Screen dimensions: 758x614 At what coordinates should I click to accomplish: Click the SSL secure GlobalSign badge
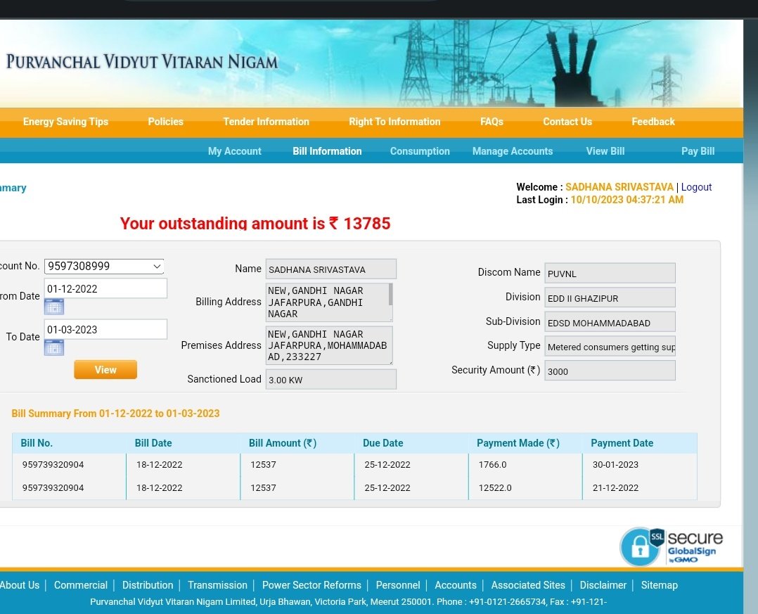pyautogui.click(x=672, y=546)
